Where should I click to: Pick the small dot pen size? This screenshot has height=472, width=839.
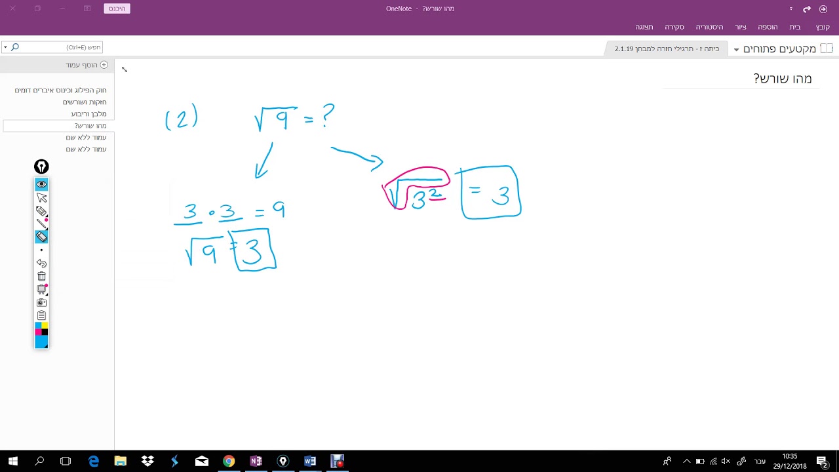(x=41, y=250)
